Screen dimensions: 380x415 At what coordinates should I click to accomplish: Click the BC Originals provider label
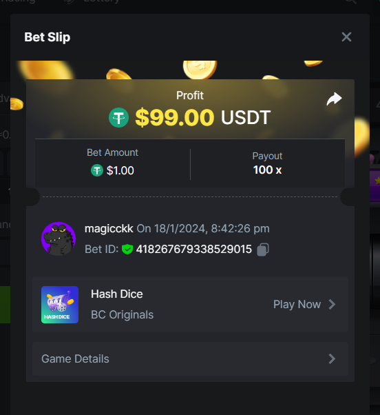click(x=122, y=315)
